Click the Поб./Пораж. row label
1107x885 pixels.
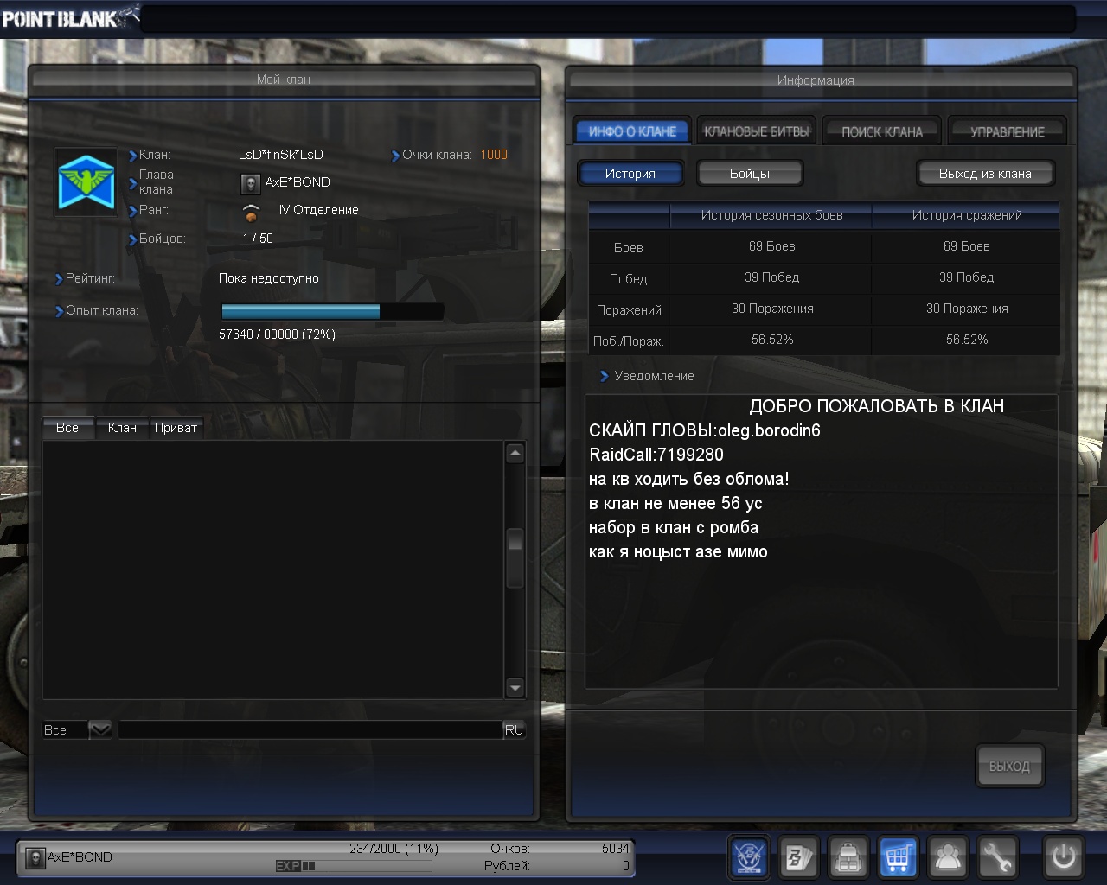pyautogui.click(x=629, y=341)
